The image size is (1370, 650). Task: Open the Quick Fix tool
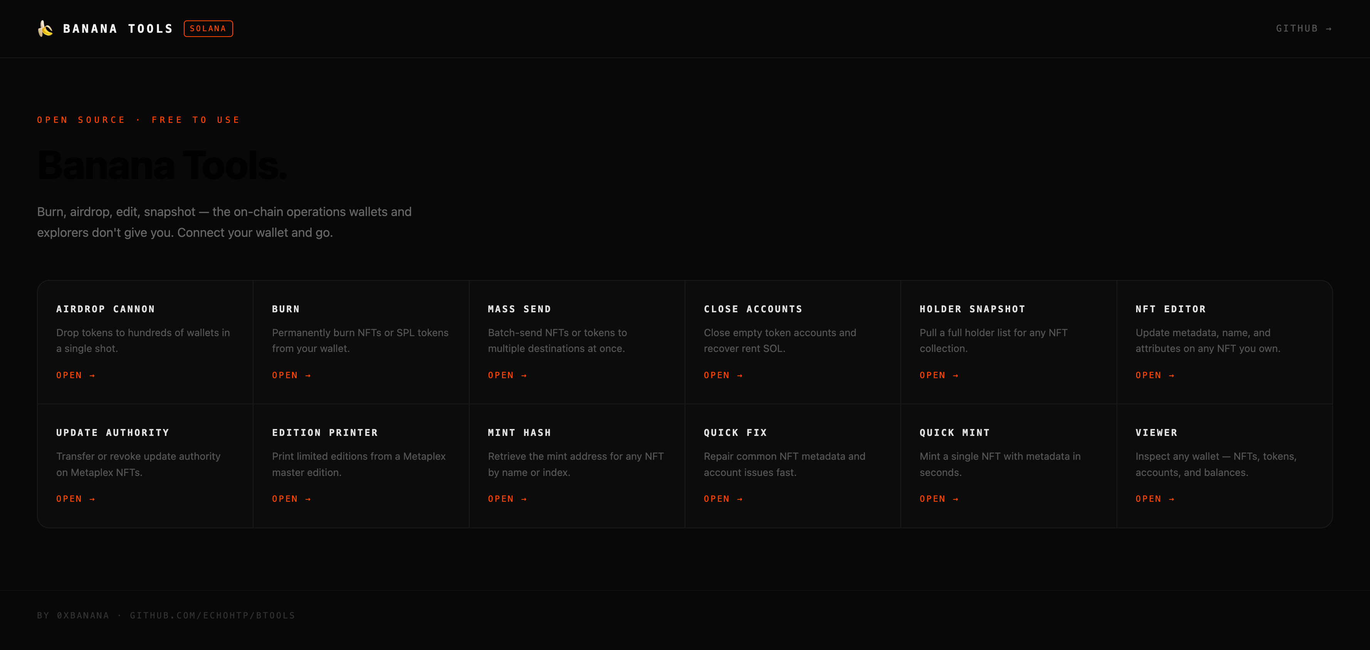[x=723, y=499]
